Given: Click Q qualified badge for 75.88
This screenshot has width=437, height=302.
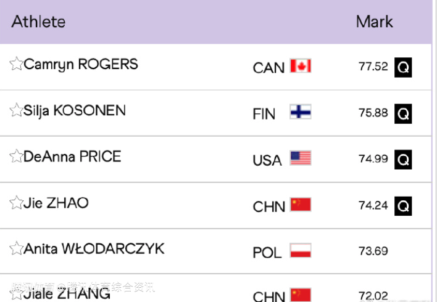Looking at the screenshot, I should tap(403, 113).
